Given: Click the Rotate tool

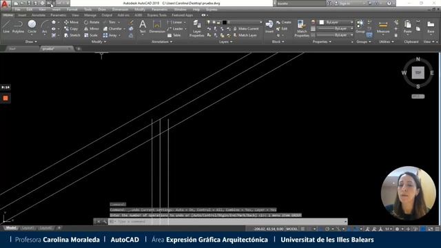Looking at the screenshot, I should click(92, 22).
